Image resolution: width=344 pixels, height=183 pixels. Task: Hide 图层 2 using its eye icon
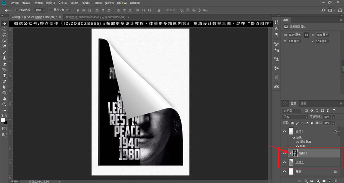(x=284, y=131)
